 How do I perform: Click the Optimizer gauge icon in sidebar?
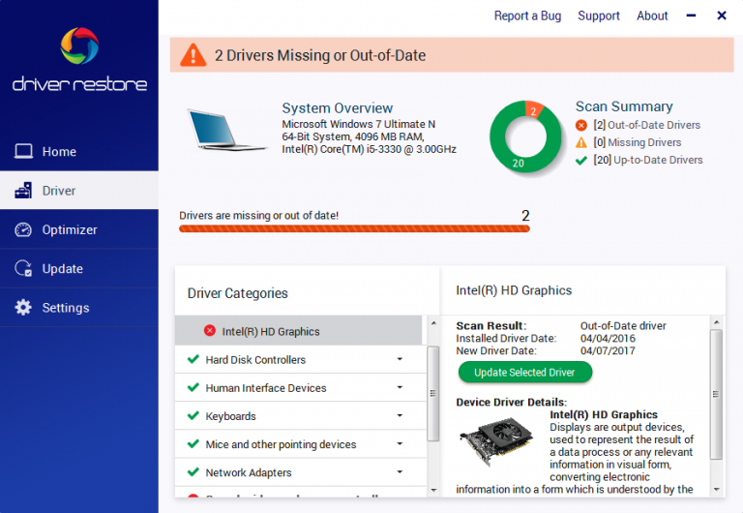23,230
